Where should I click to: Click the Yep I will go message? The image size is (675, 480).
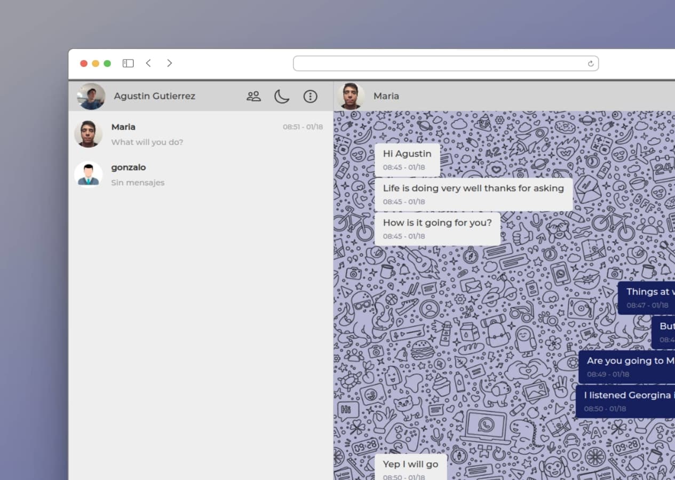(x=410, y=465)
